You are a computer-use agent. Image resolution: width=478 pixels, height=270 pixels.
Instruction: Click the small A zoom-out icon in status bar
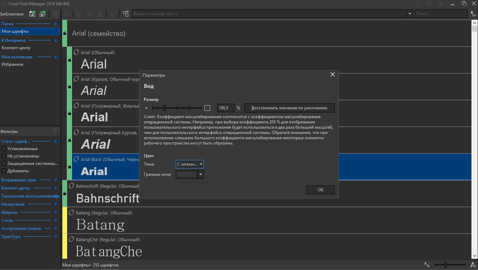pos(427,264)
